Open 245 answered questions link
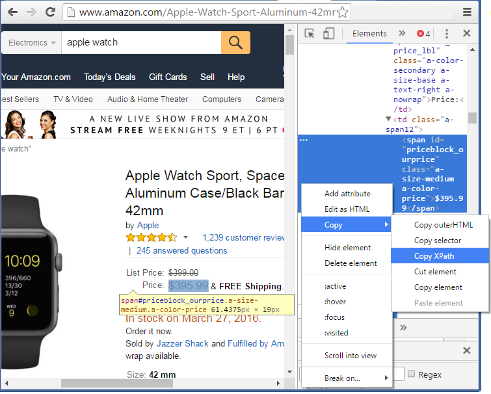 [x=181, y=251]
